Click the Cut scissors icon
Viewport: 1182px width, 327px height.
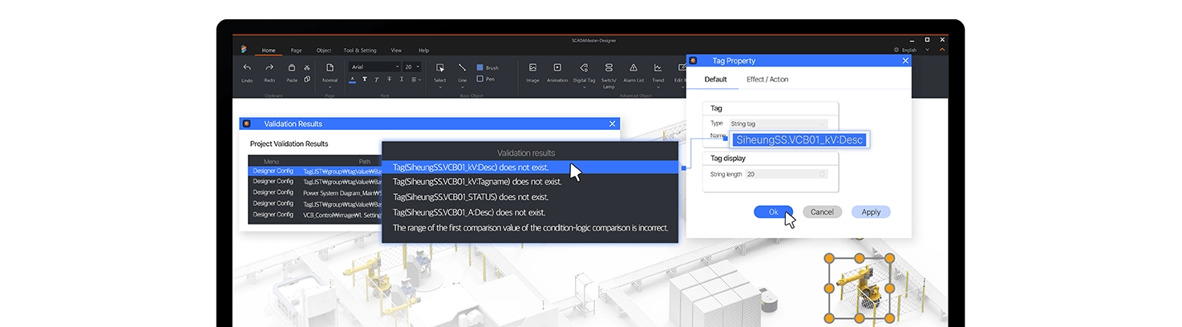click(307, 68)
